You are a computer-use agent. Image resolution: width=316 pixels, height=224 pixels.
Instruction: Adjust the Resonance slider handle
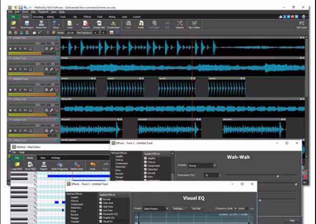pyautogui.click(x=278, y=176)
